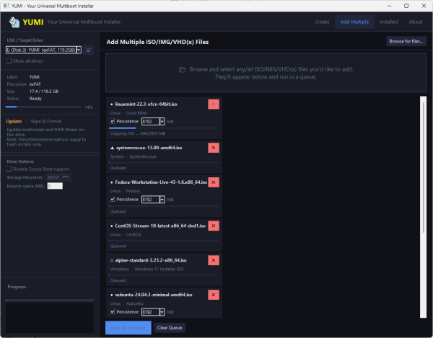Toggle Persistence for Fedora-Workstation iso
The width and height of the screenshot is (433, 338).
click(x=113, y=199)
